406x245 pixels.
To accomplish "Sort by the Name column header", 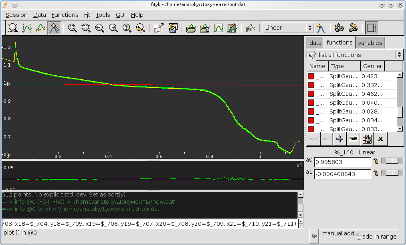I will pos(317,66).
